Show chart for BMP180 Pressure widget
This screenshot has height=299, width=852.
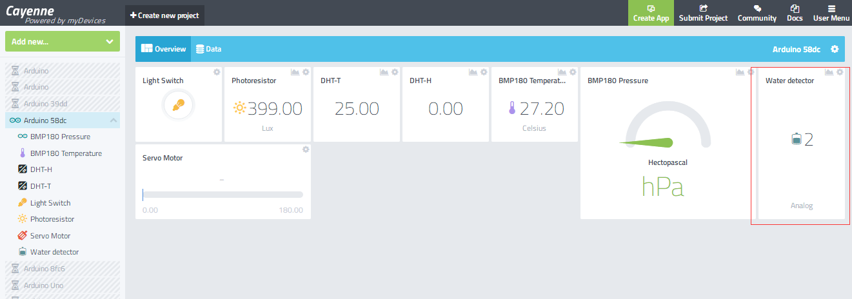click(x=740, y=72)
